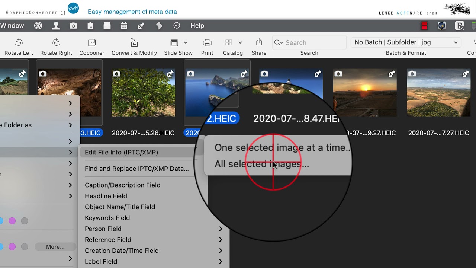
Task: Choose Find and Replace IPTC/XMP Data...
Action: click(x=137, y=169)
